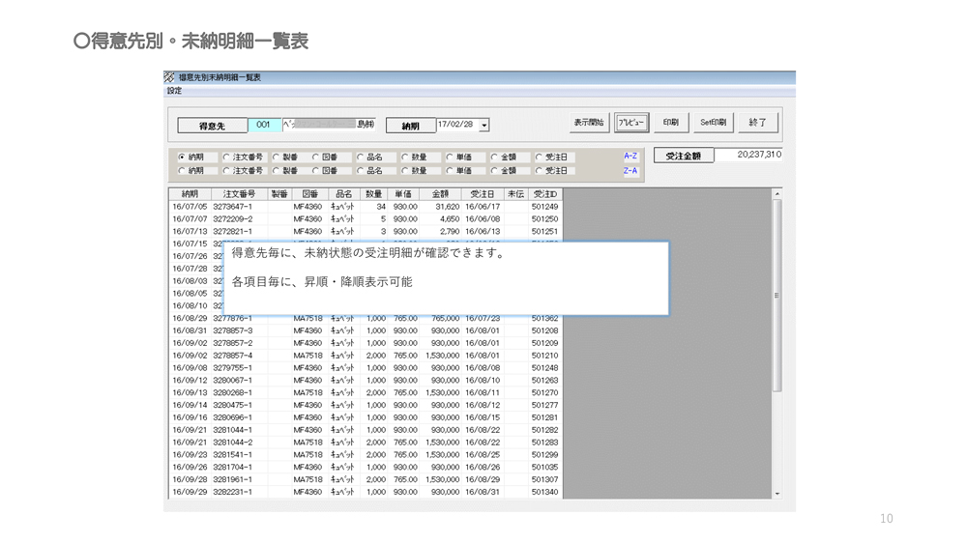The height and width of the screenshot is (544, 967).
Task: Click the 受注ID column header
Action: (545, 194)
